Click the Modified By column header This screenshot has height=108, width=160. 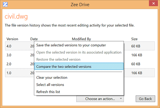81,39
